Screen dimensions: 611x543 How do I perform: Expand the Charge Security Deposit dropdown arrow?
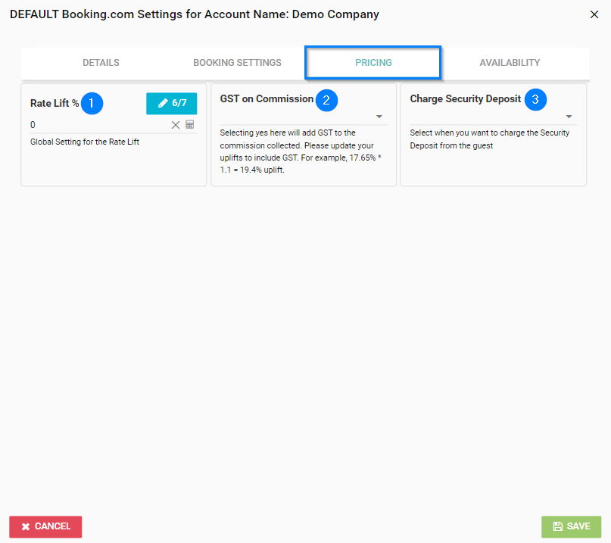click(569, 117)
